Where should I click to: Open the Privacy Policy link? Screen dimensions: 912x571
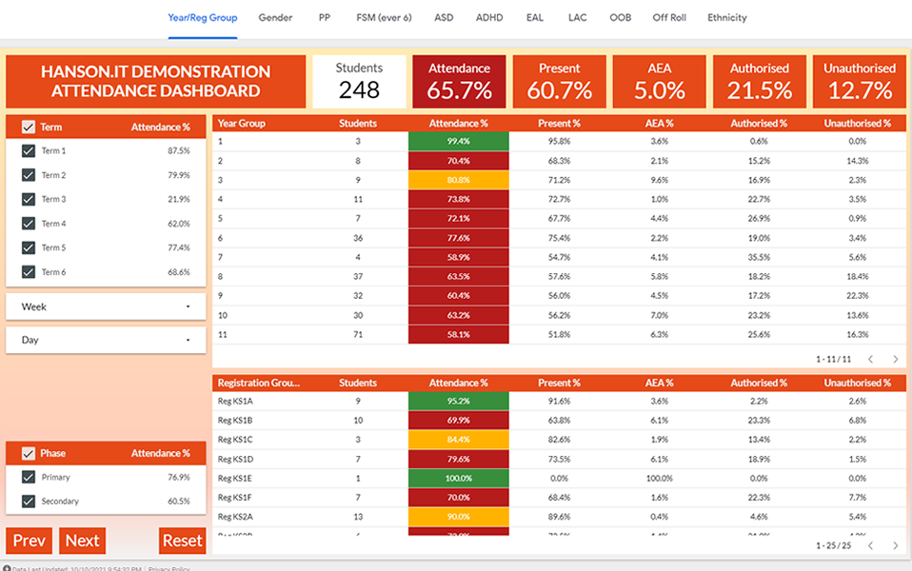[169, 568]
